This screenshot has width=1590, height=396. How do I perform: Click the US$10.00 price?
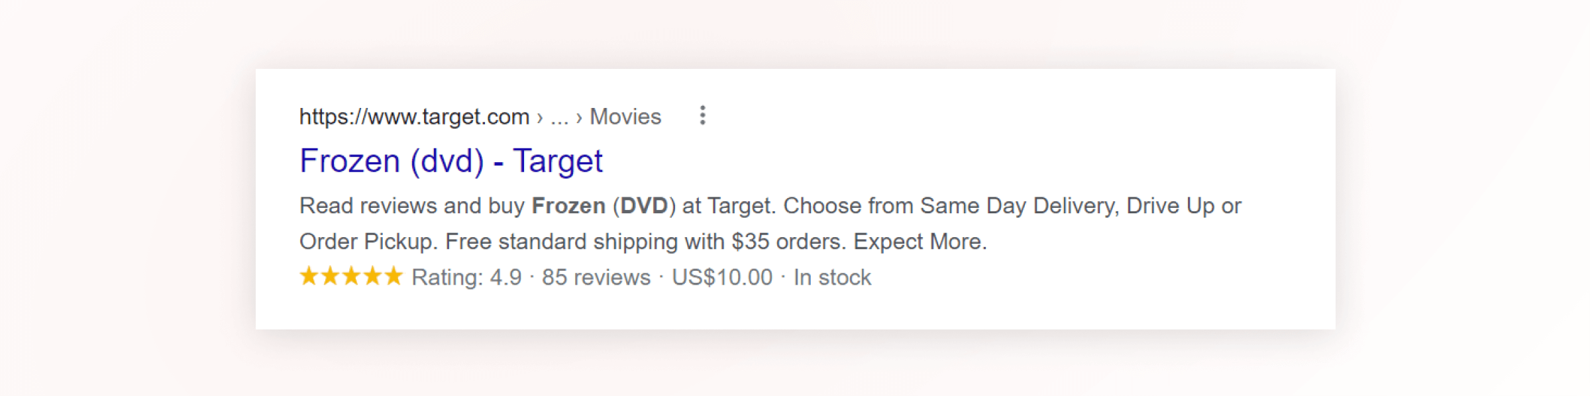[x=722, y=277]
